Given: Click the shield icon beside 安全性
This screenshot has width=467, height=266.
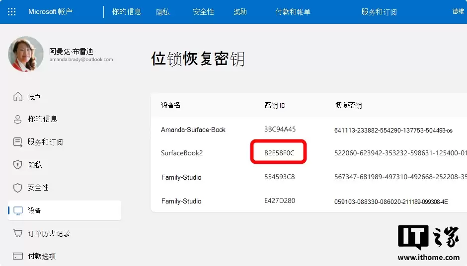Looking at the screenshot, I should pyautogui.click(x=17, y=188).
